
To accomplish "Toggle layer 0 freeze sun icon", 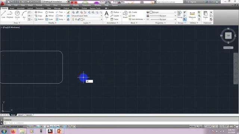I will (76, 19).
